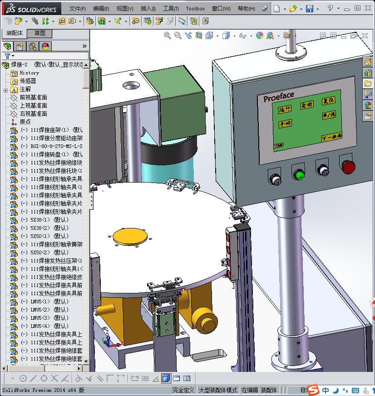Toggle the pushpin beside the menu bar
This screenshot has width=375, height=396.
point(265,9)
